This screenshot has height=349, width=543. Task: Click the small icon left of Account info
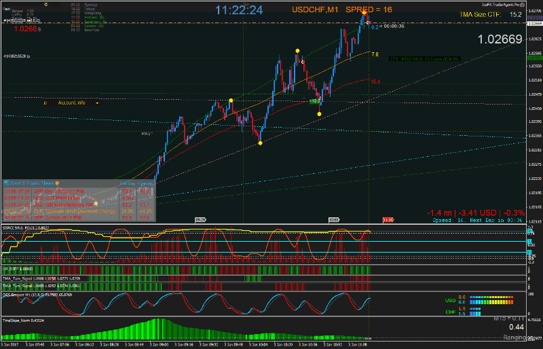[45, 103]
